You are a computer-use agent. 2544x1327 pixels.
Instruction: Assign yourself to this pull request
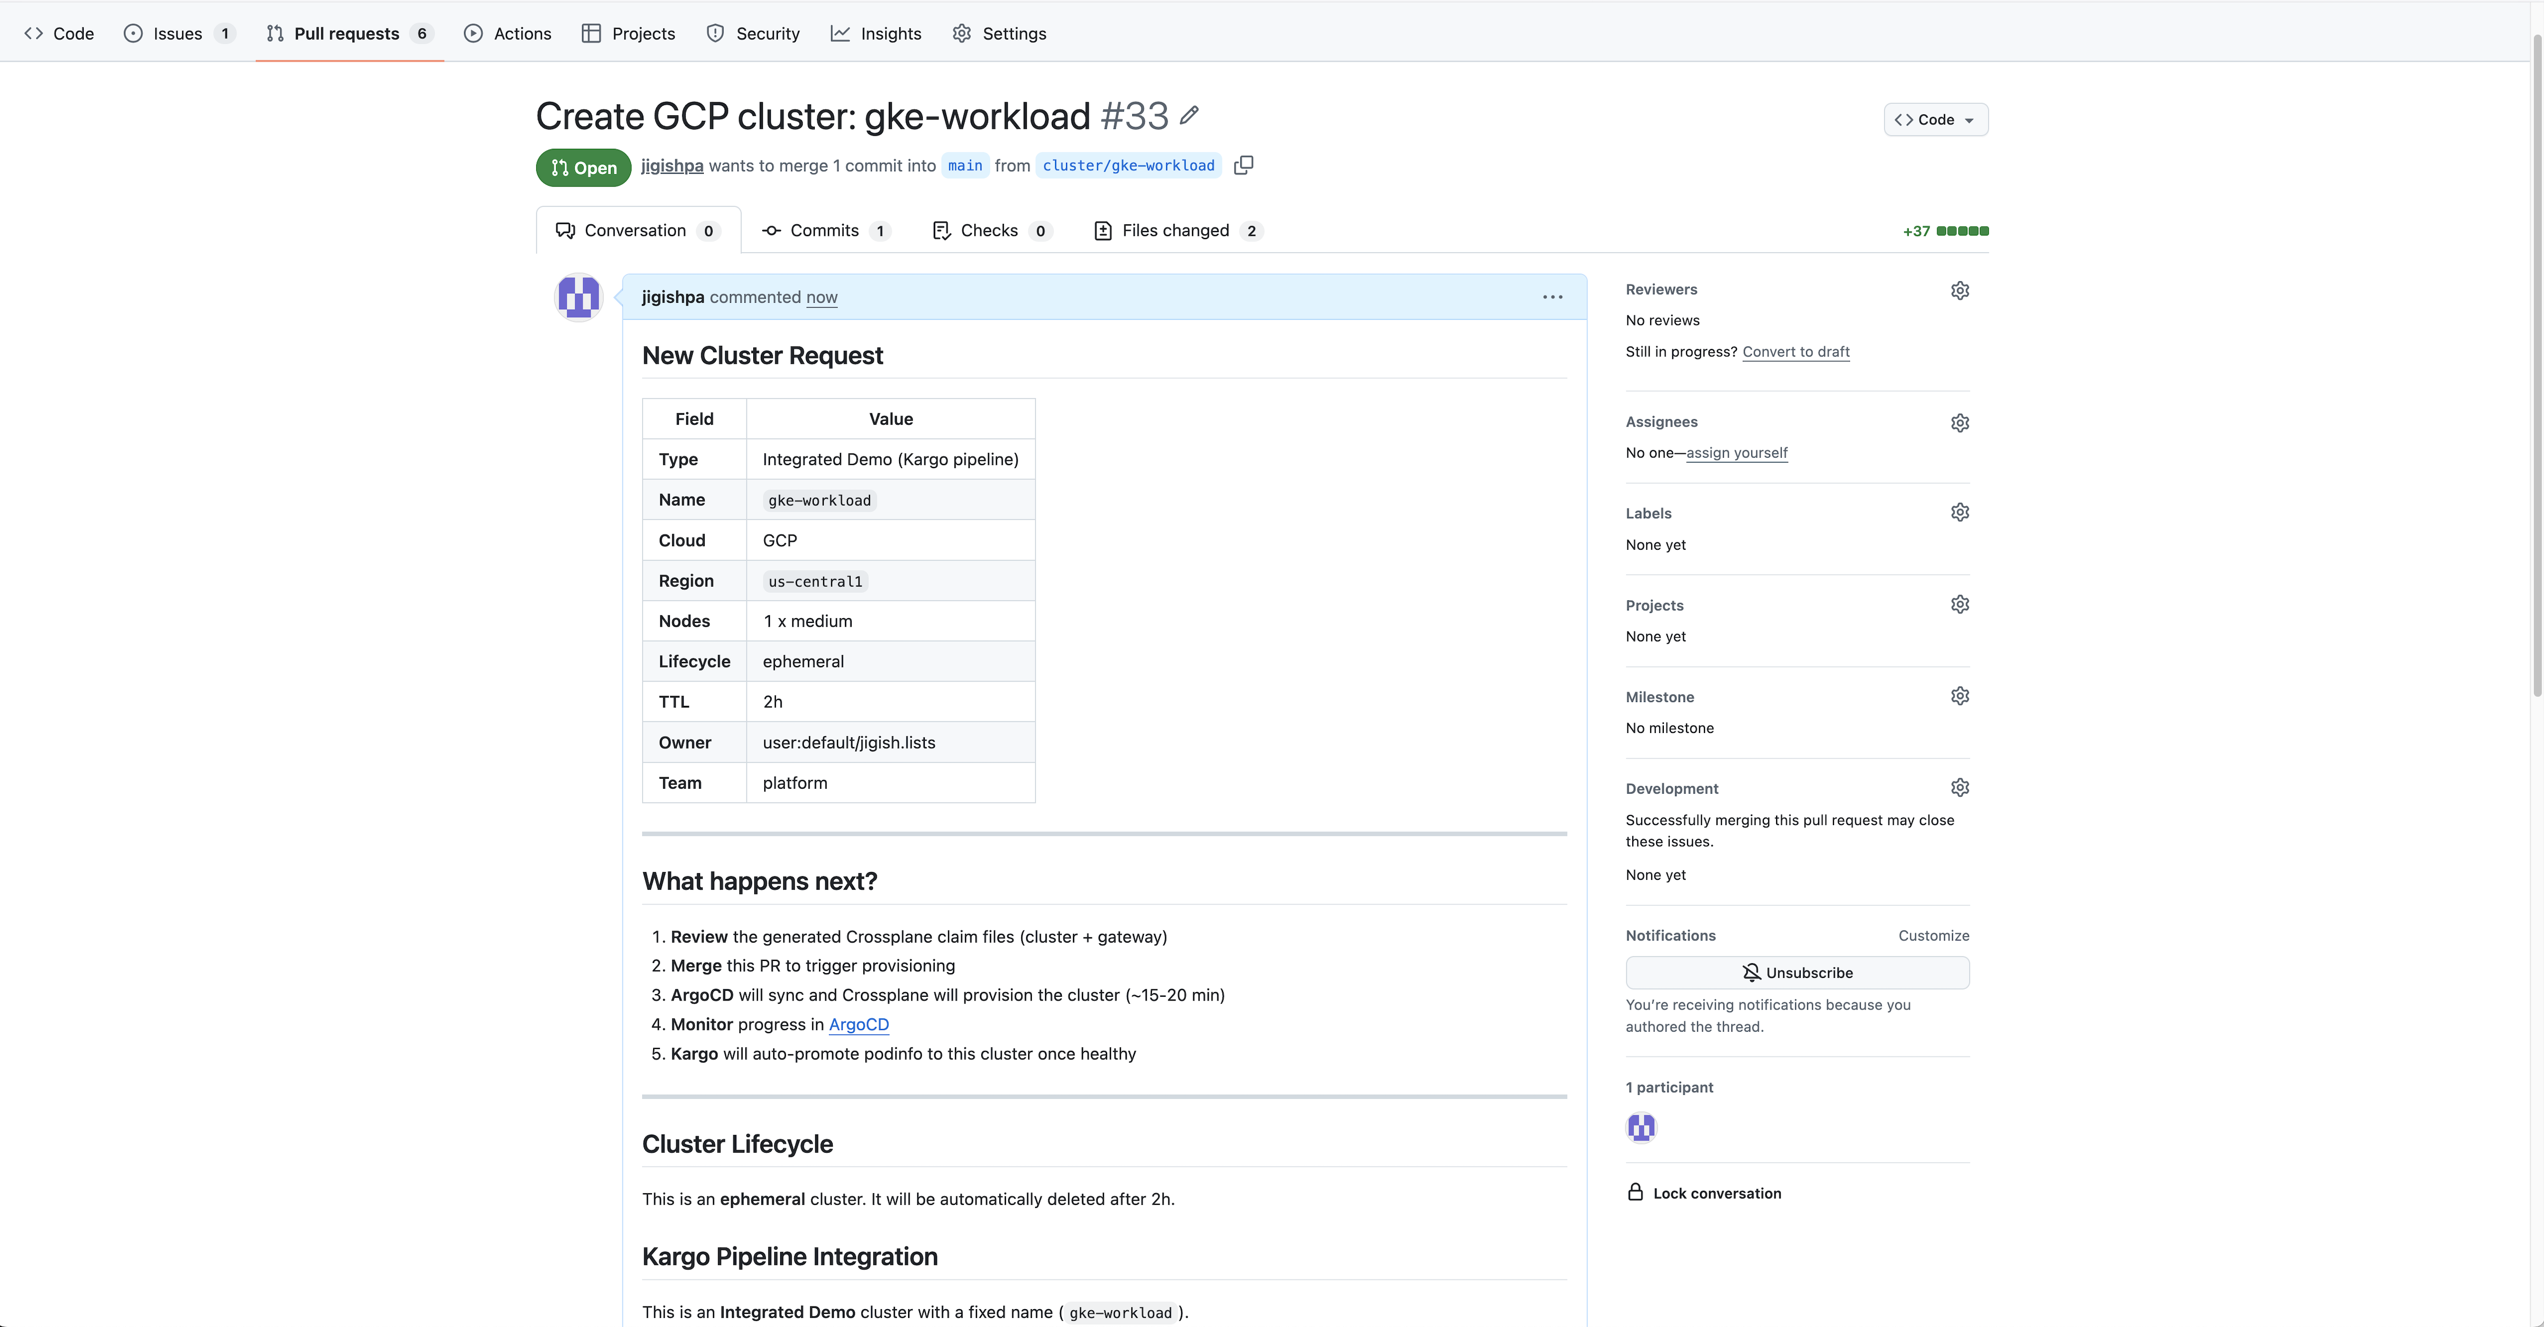coord(1737,452)
